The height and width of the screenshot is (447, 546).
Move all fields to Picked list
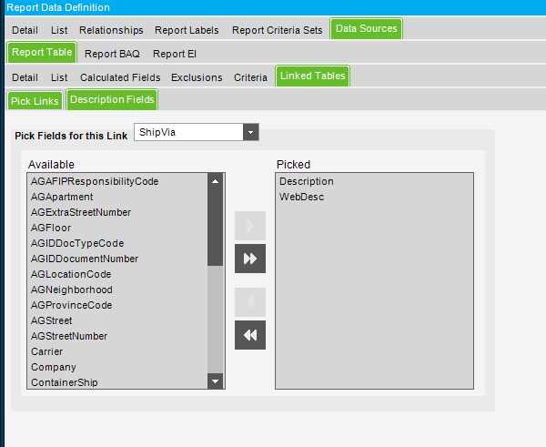tap(250, 259)
